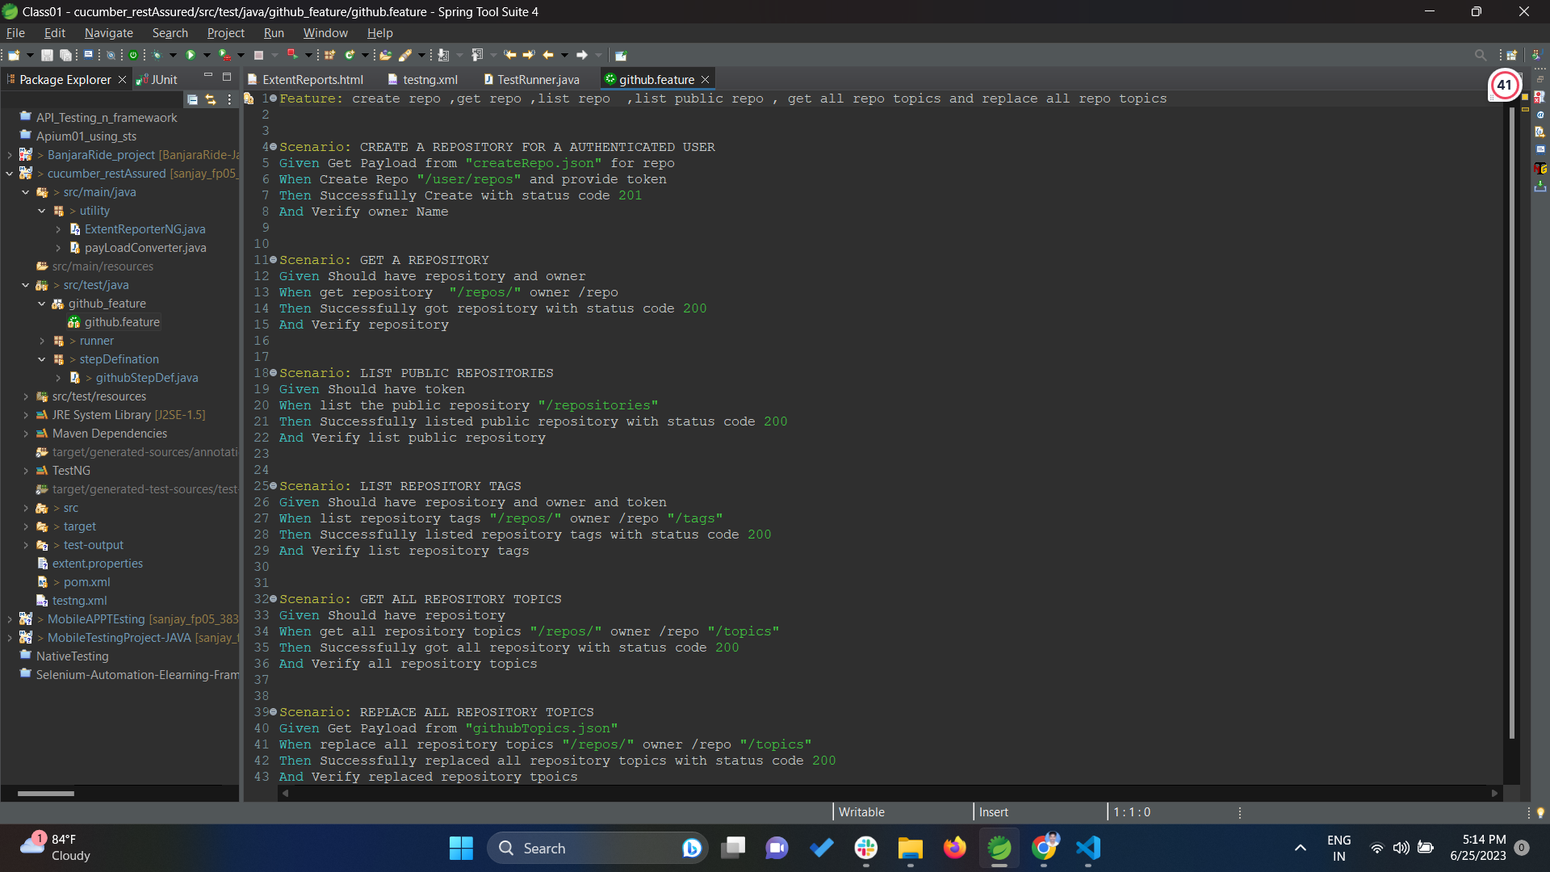Image resolution: width=1550 pixels, height=872 pixels.
Task: Collapse LIST REPOSITORY TAGS scenario fold
Action: pyautogui.click(x=274, y=486)
